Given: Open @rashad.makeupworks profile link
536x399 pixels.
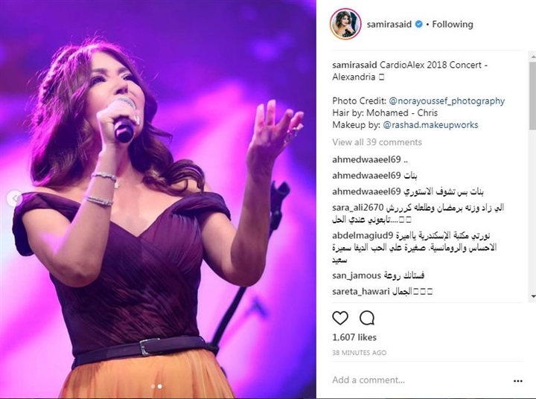Looking at the screenshot, I should point(430,125).
